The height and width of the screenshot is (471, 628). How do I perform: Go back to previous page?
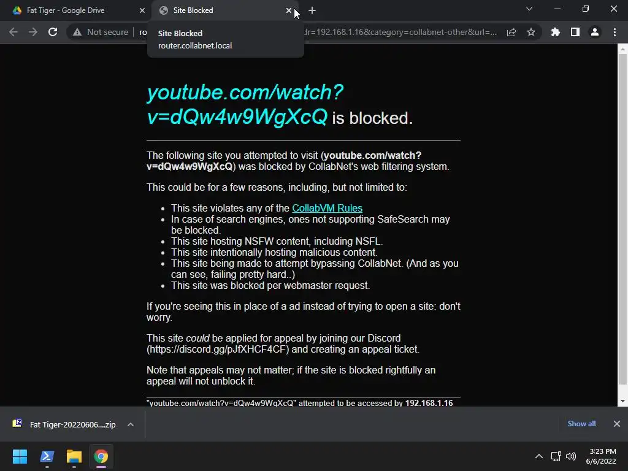coord(13,32)
